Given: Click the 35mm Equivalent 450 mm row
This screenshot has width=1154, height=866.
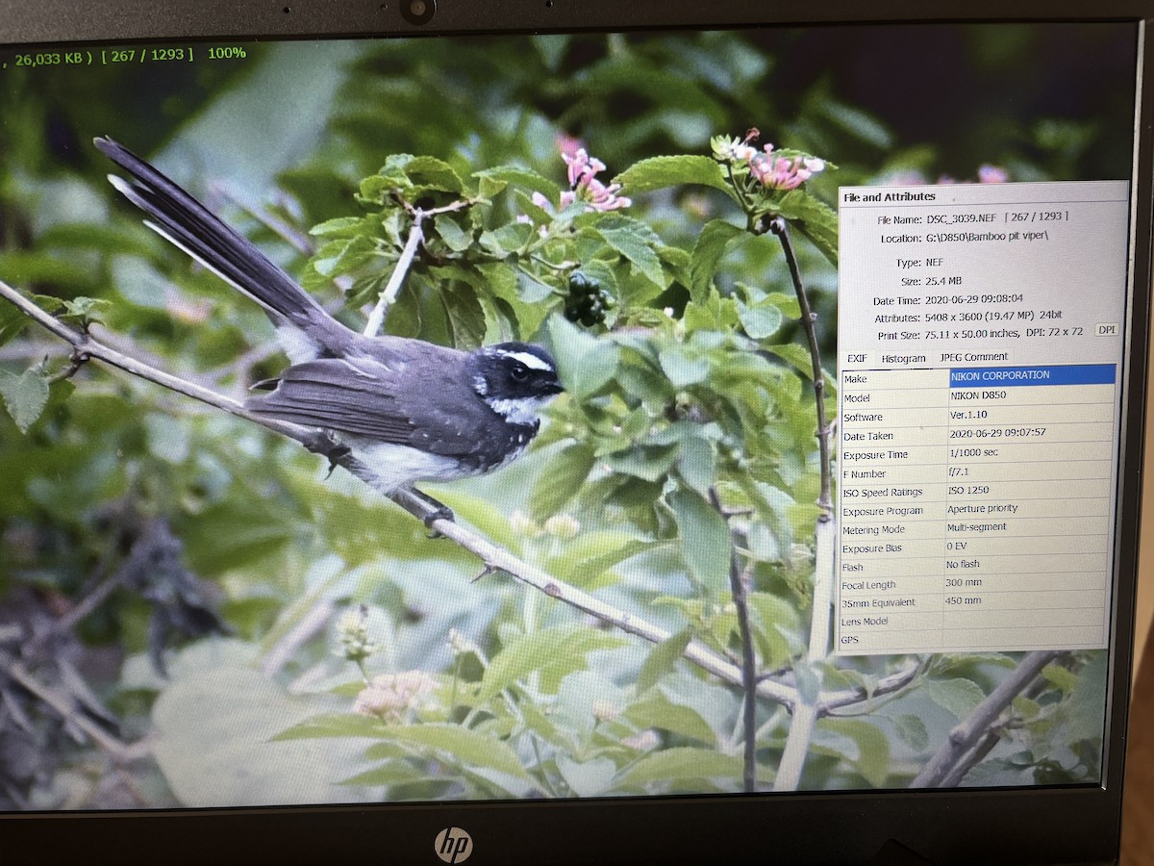Looking at the screenshot, I should (x=978, y=601).
